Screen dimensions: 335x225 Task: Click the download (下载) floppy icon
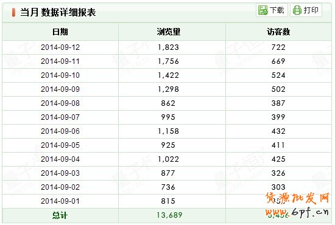263,10
